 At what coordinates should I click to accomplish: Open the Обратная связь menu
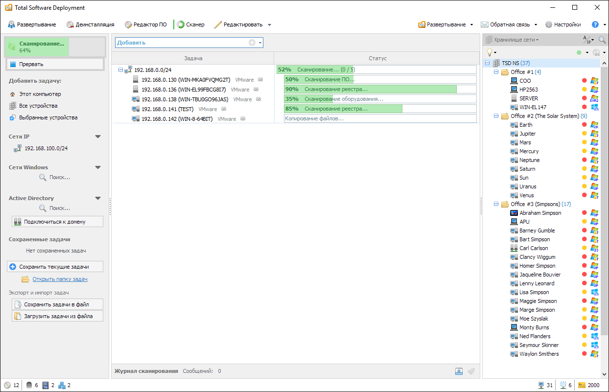[509, 24]
